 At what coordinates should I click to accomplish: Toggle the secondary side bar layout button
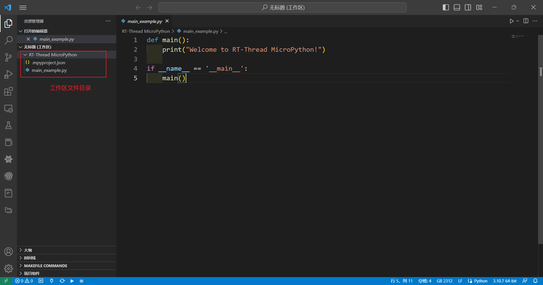[x=468, y=7]
